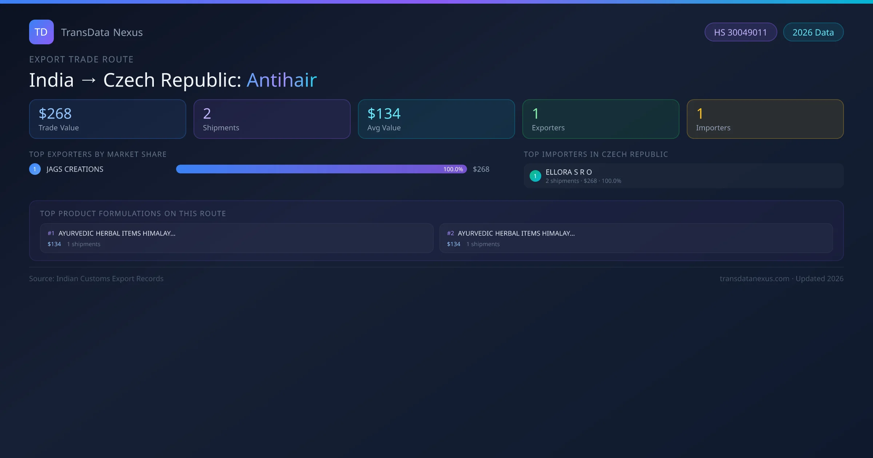Select the JAGS CREATIONS exporter name
873x458 pixels.
pos(75,169)
